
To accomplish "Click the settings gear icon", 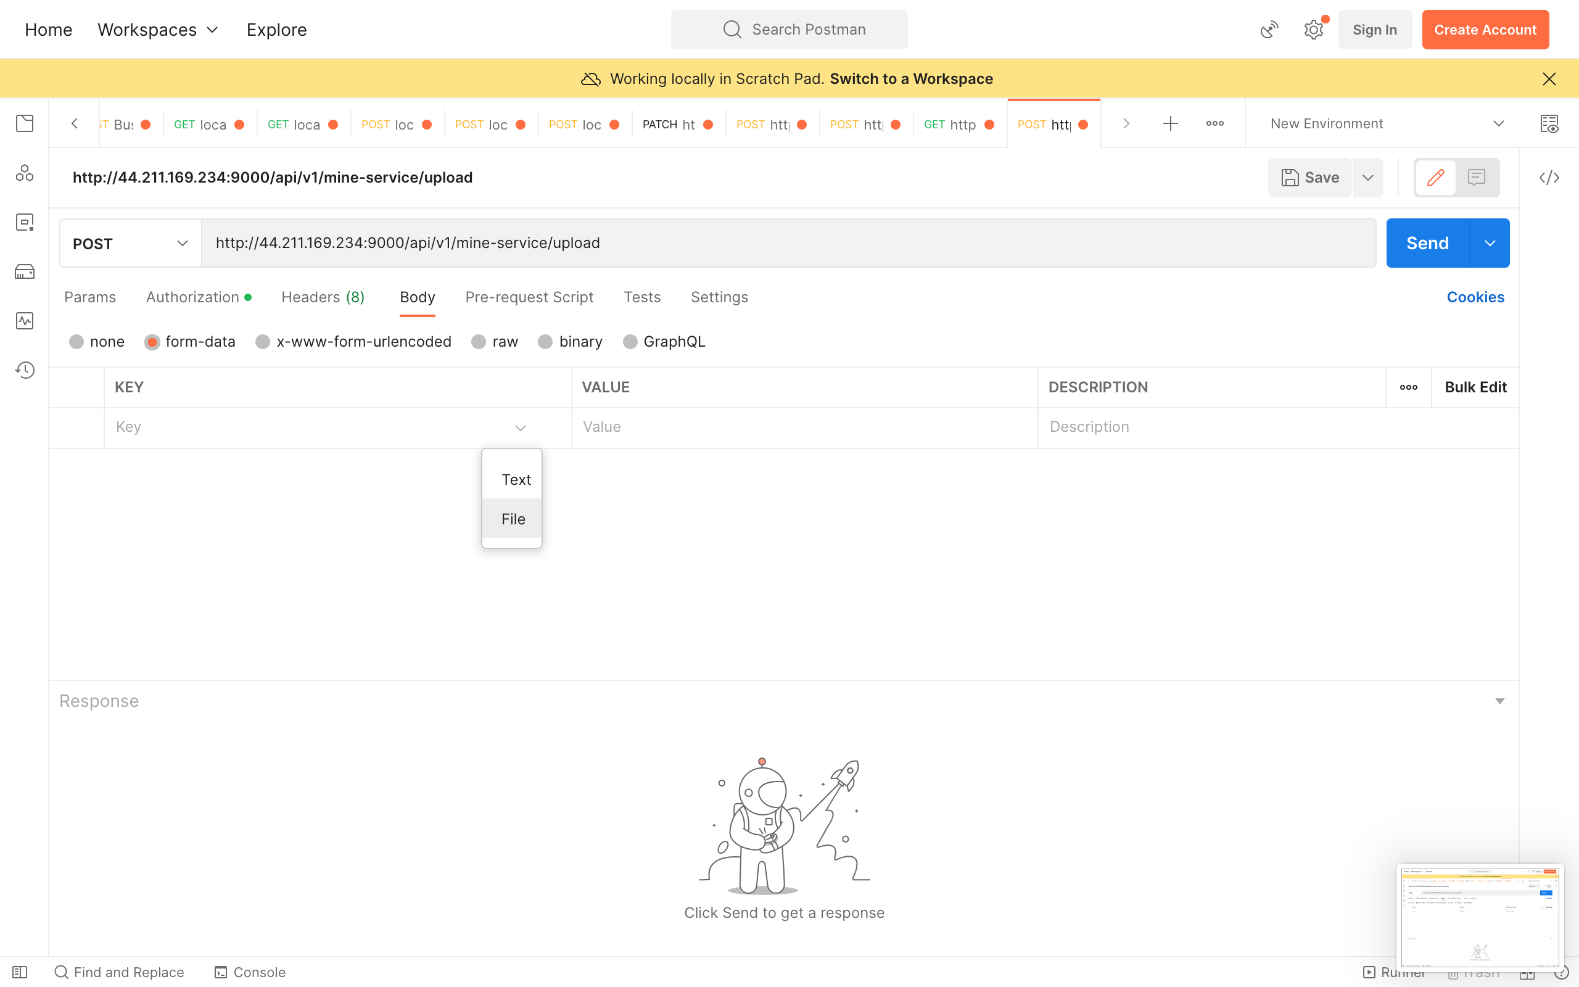I will coord(1313,30).
